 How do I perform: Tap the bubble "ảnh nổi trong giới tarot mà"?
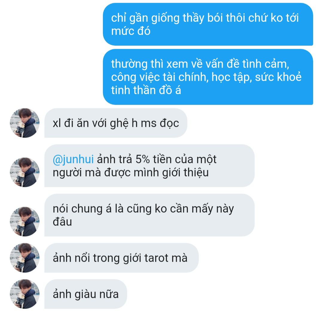(x=121, y=258)
